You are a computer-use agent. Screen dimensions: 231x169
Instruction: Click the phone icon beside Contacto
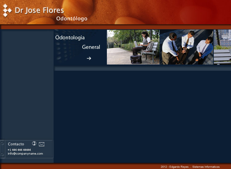tap(34, 143)
